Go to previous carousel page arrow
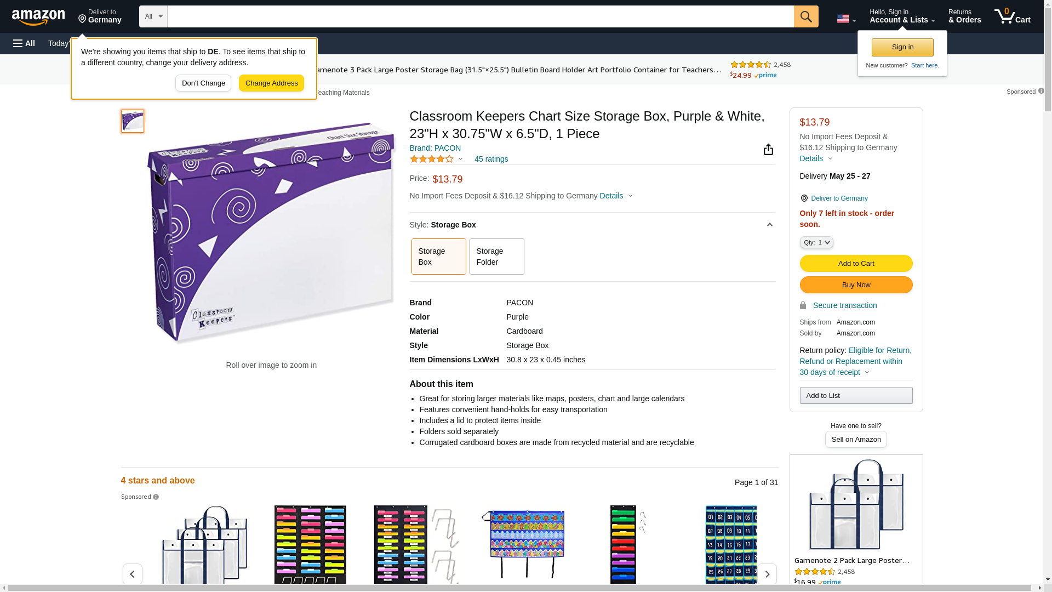1052x592 pixels. coord(133,574)
